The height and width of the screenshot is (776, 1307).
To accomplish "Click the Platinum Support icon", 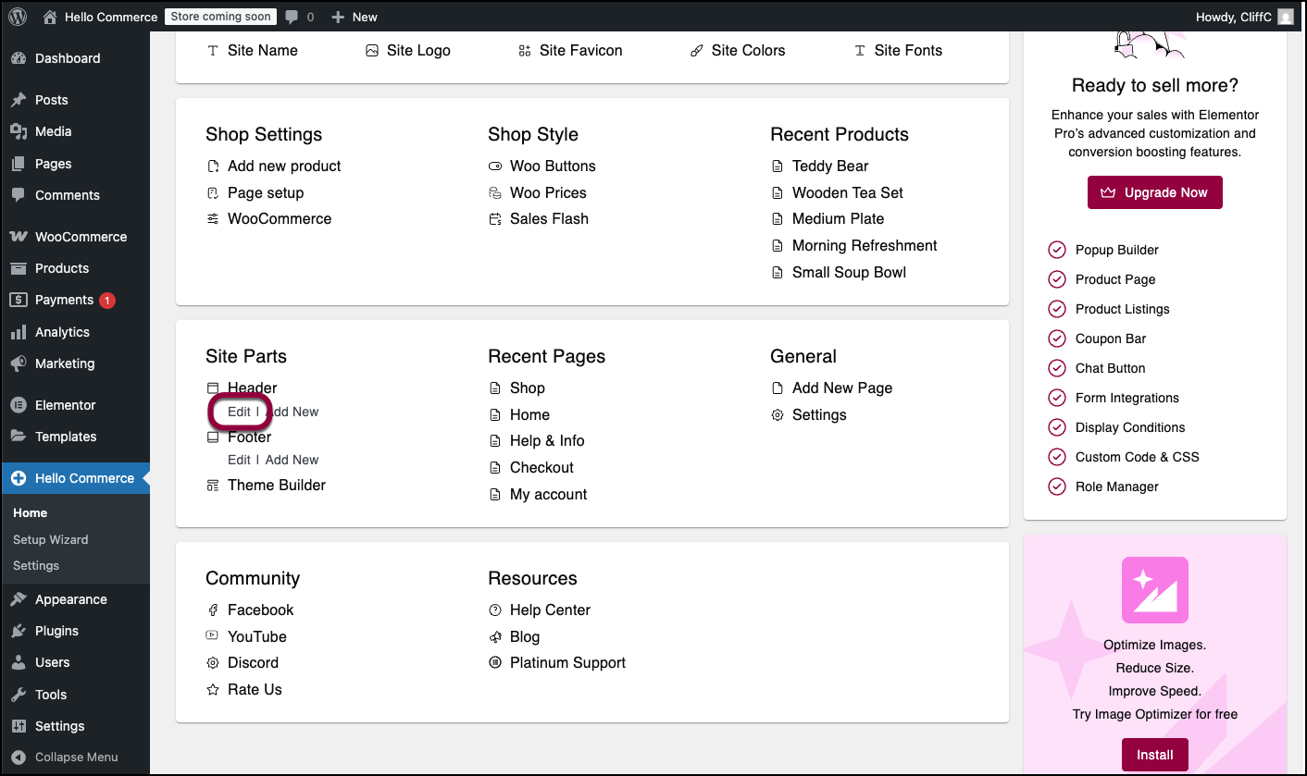I will click(495, 663).
